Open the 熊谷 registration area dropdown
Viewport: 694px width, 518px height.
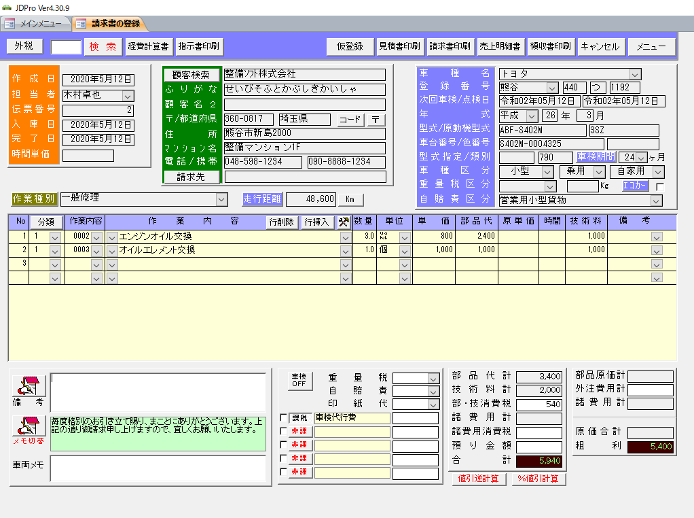coord(552,88)
